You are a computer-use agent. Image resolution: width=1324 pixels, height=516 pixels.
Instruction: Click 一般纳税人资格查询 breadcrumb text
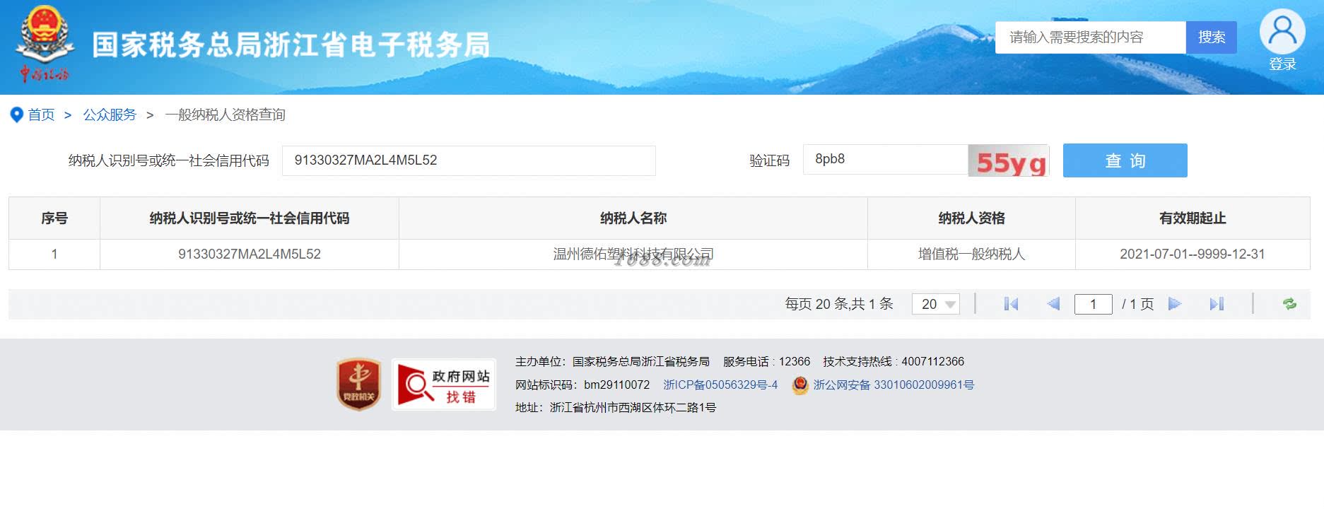coord(225,115)
